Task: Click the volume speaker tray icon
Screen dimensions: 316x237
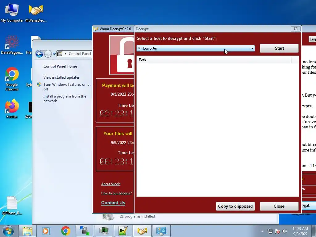Action: [285, 231]
